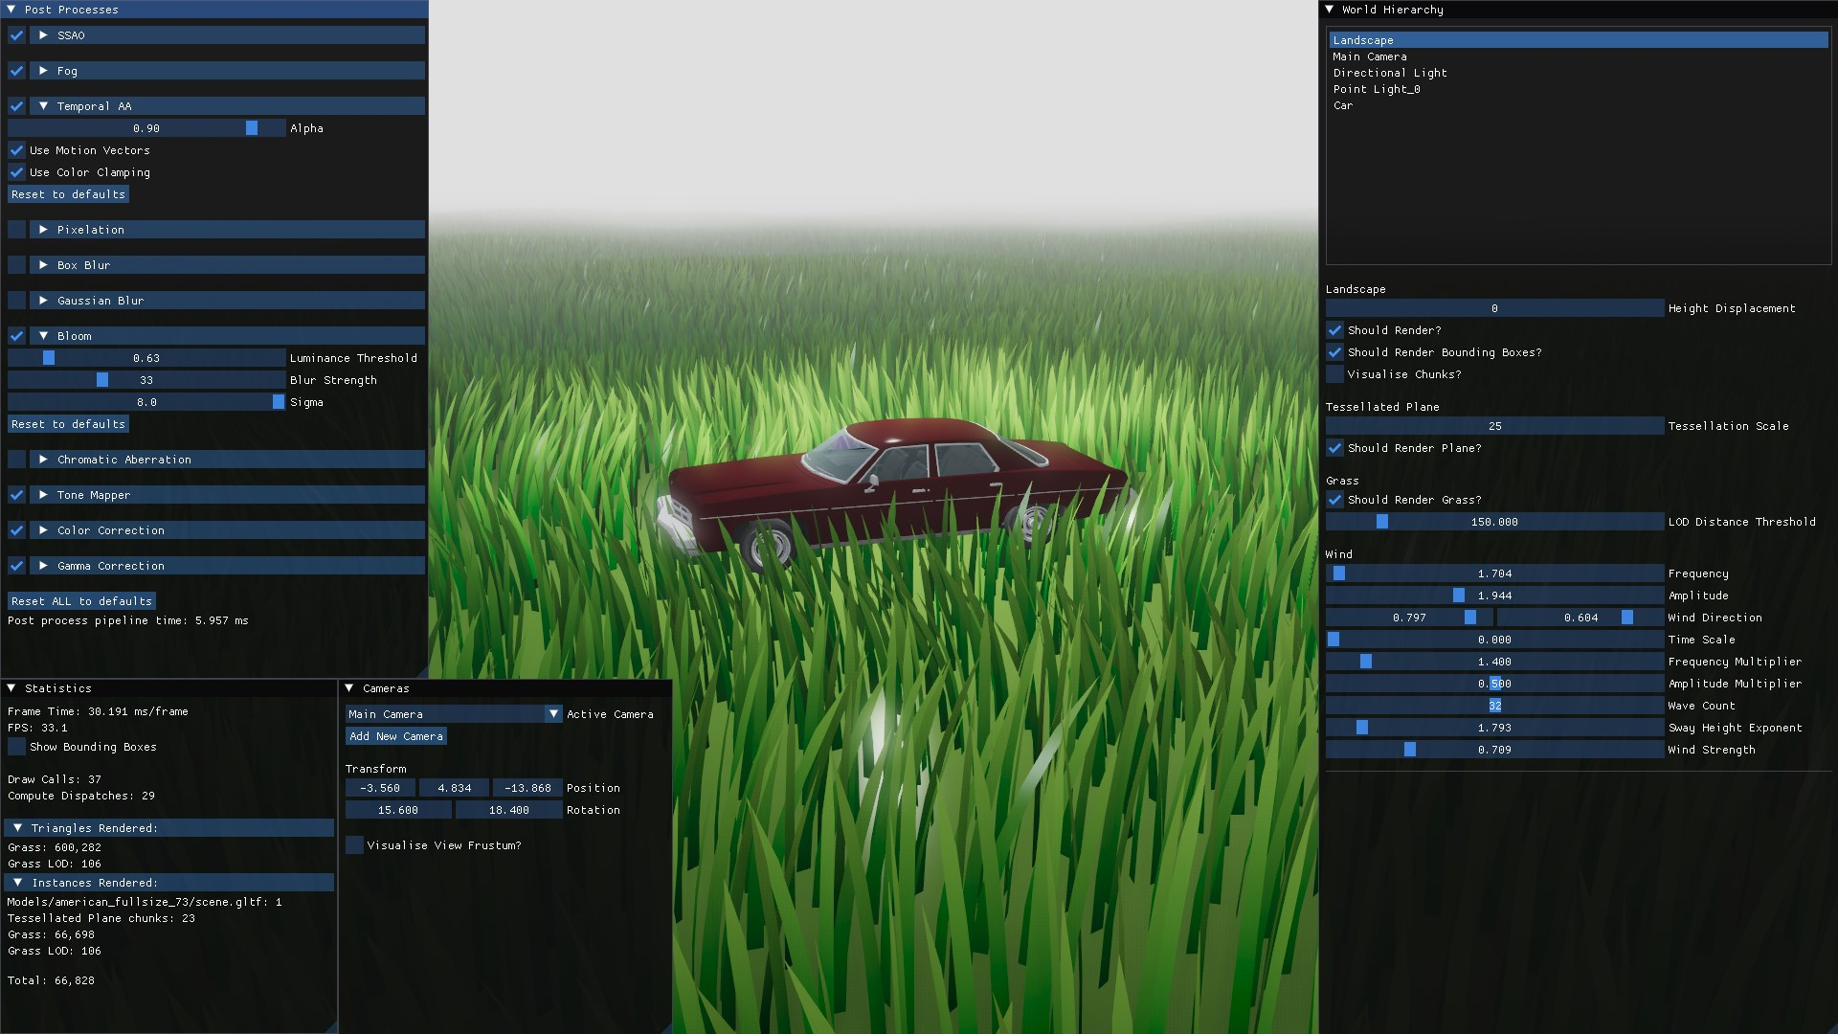
Task: Expand the Fog post process section
Action: (42, 70)
